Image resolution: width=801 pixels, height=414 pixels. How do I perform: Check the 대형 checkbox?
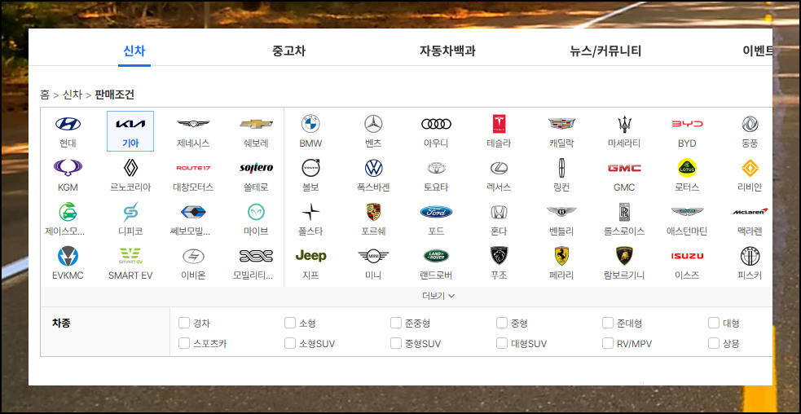(x=714, y=323)
